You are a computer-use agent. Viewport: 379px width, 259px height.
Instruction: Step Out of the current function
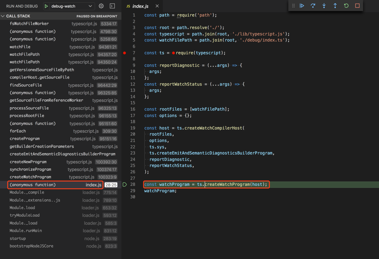(x=335, y=6)
